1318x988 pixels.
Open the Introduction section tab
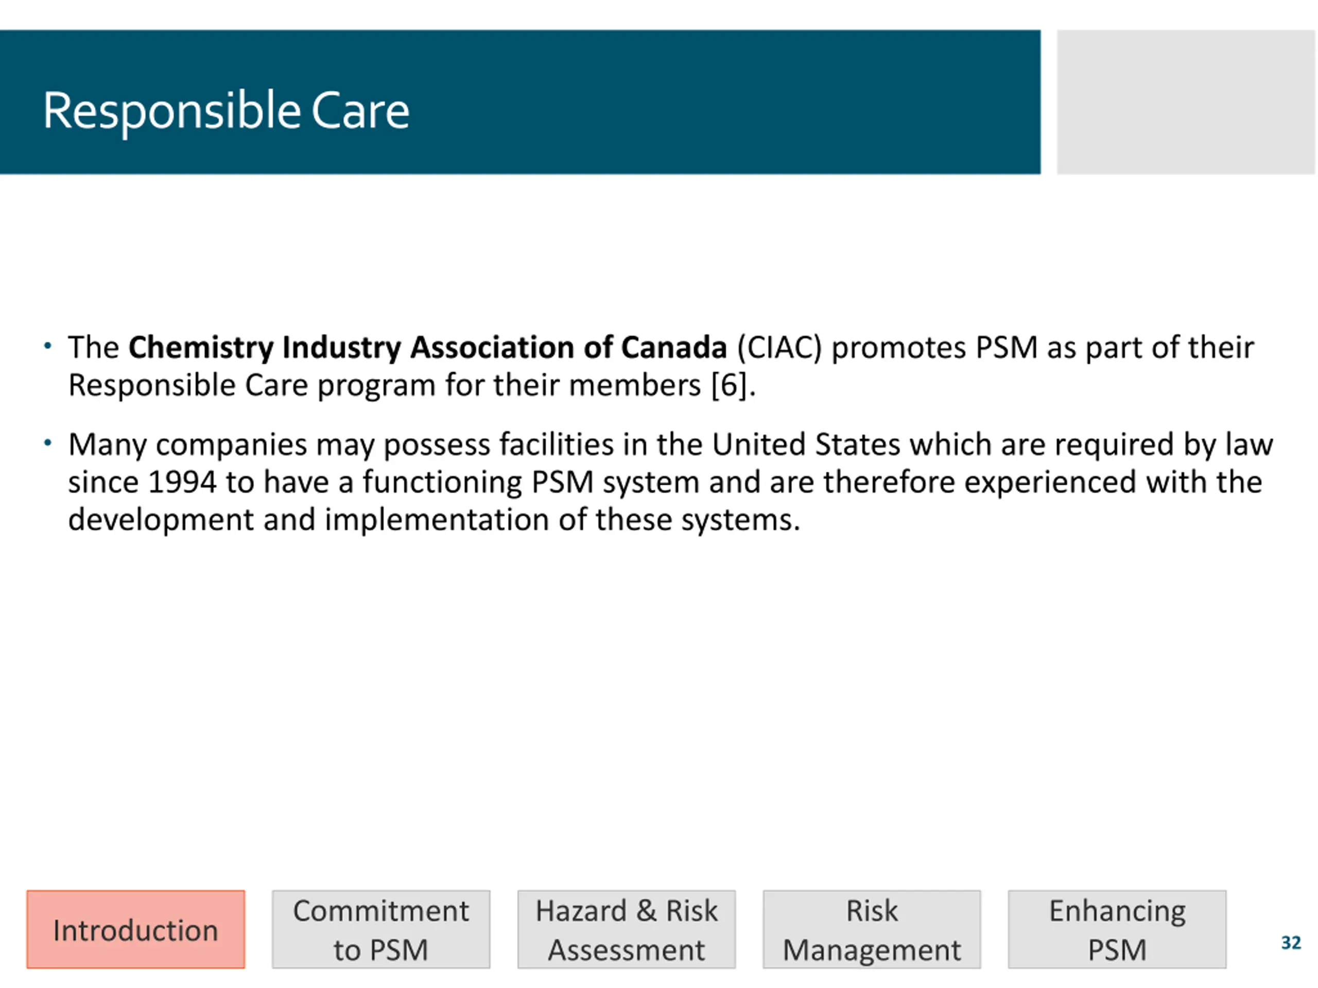coord(136,930)
